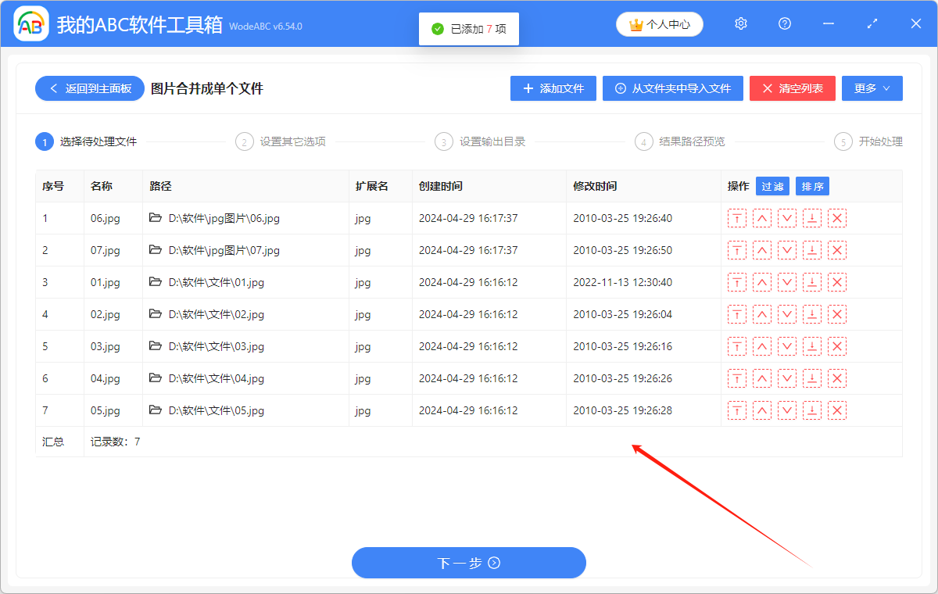
Task: Move 06.jpg row to top
Action: pyautogui.click(x=737, y=219)
